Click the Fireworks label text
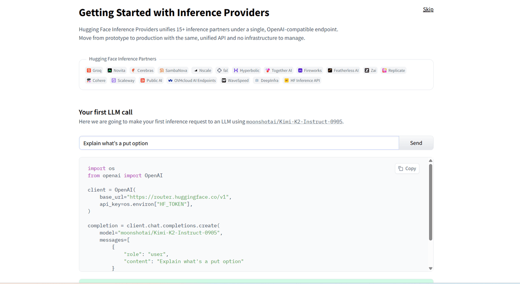 point(313,70)
